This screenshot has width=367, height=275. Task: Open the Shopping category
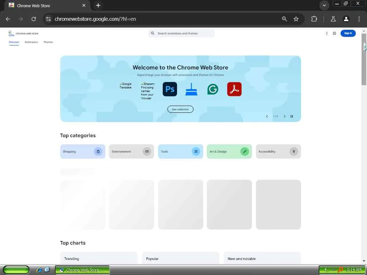(x=83, y=151)
